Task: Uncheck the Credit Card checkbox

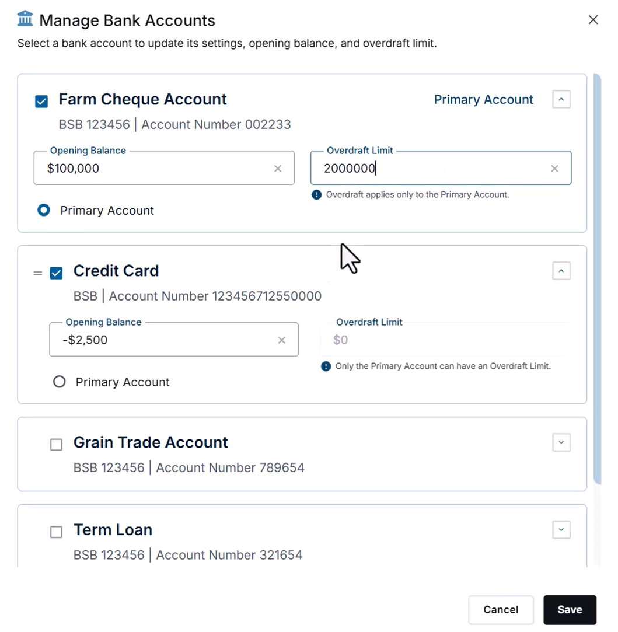Action: coord(56,273)
